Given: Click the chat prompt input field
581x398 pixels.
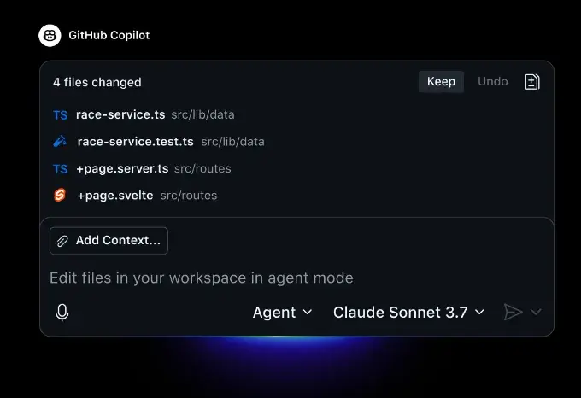Looking at the screenshot, I should (x=256, y=278).
